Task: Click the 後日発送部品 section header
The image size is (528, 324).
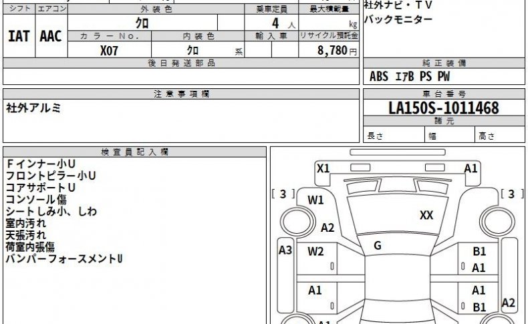Action: pyautogui.click(x=181, y=63)
